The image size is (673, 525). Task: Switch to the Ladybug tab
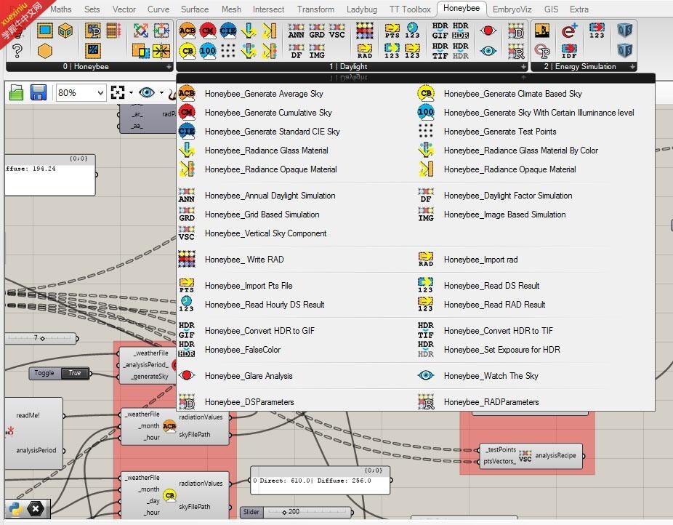(x=362, y=9)
